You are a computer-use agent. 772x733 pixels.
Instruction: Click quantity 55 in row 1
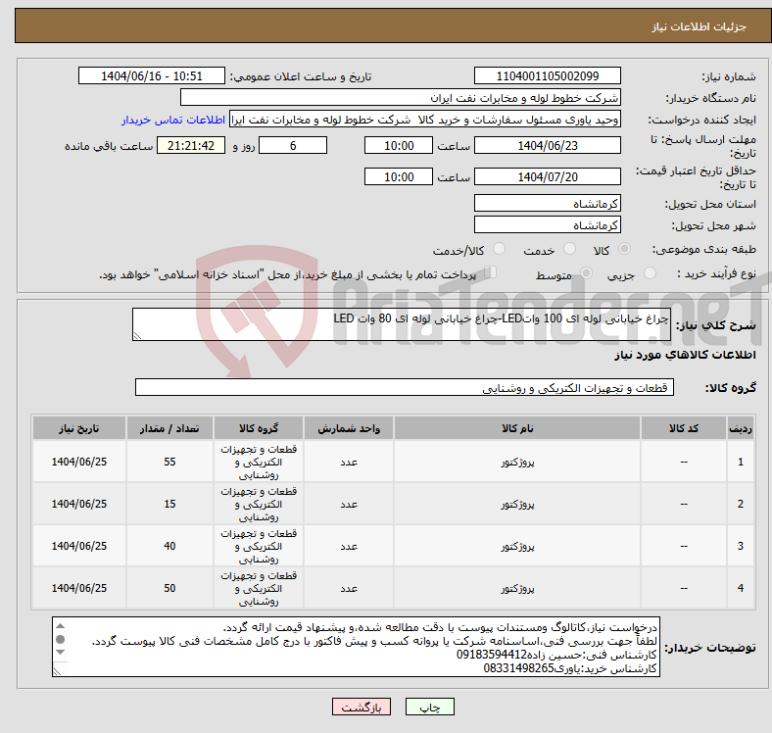click(169, 462)
